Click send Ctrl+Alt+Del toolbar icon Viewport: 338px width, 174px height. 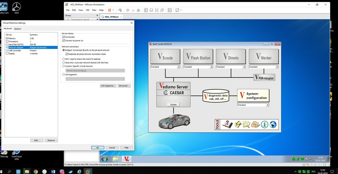coord(120,10)
